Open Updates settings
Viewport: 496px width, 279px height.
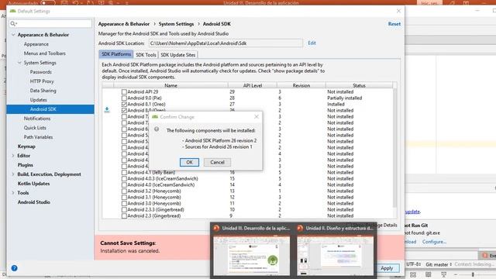pos(38,100)
